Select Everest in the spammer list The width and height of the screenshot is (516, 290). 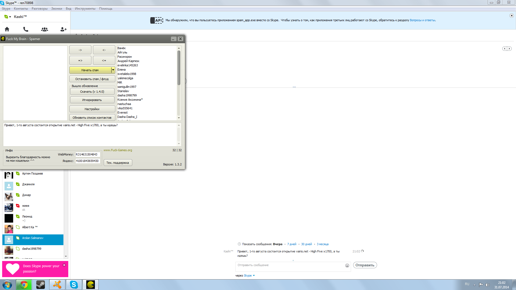[x=122, y=113]
